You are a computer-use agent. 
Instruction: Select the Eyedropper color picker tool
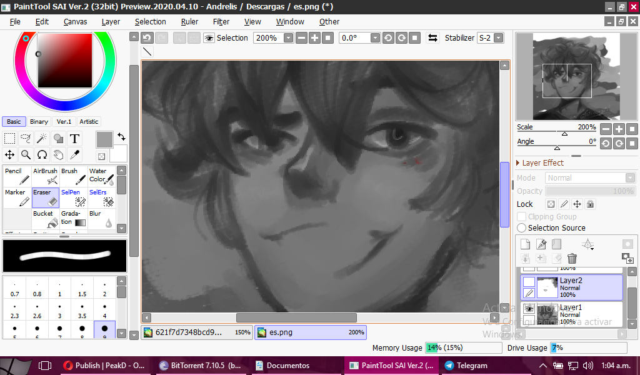pyautogui.click(x=75, y=154)
